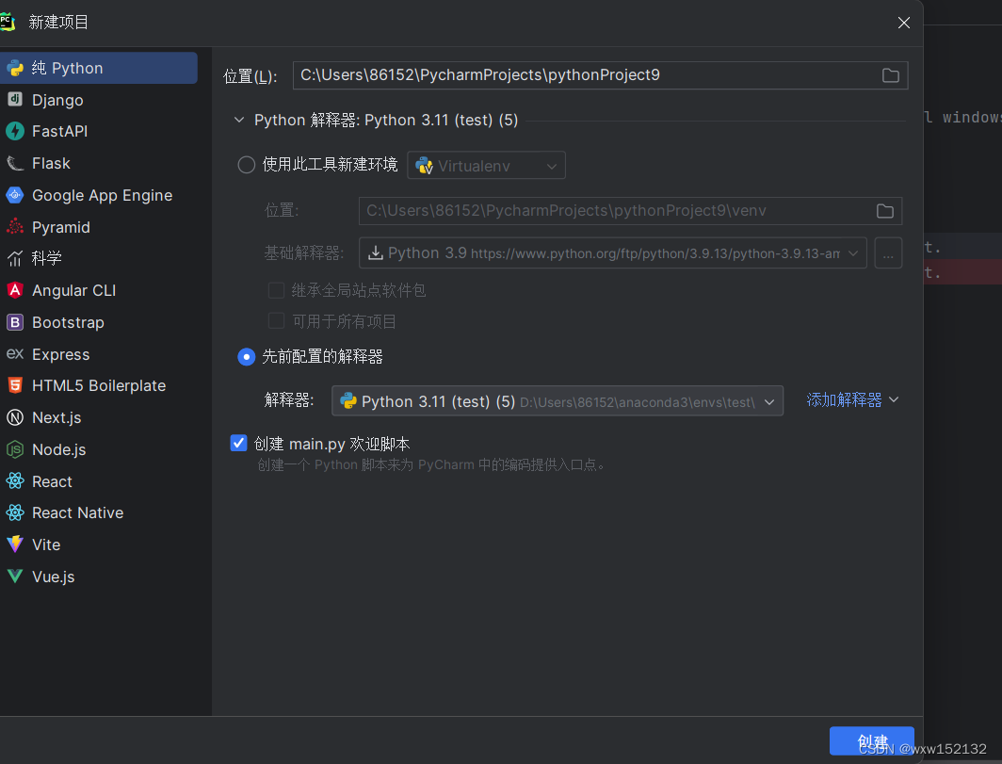Select Angular CLI in the list
Viewport: 1002px width, 764px height.
pos(98,290)
